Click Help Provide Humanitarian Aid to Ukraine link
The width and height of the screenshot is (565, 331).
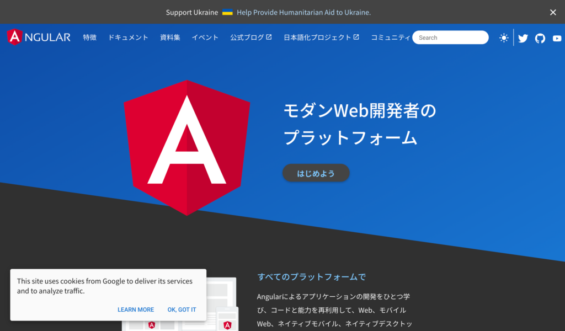click(x=303, y=12)
